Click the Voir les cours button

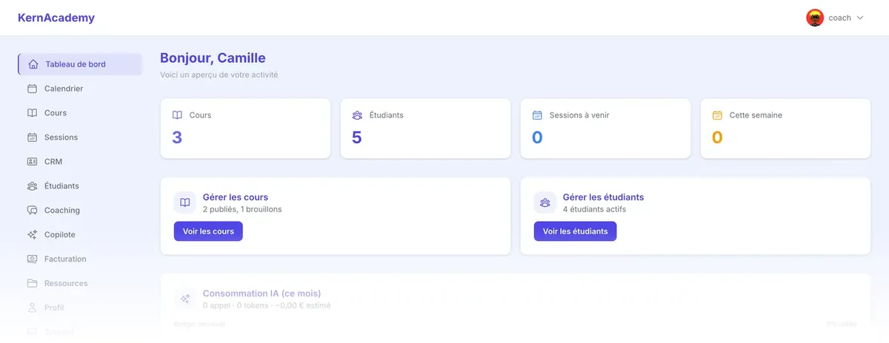(208, 231)
